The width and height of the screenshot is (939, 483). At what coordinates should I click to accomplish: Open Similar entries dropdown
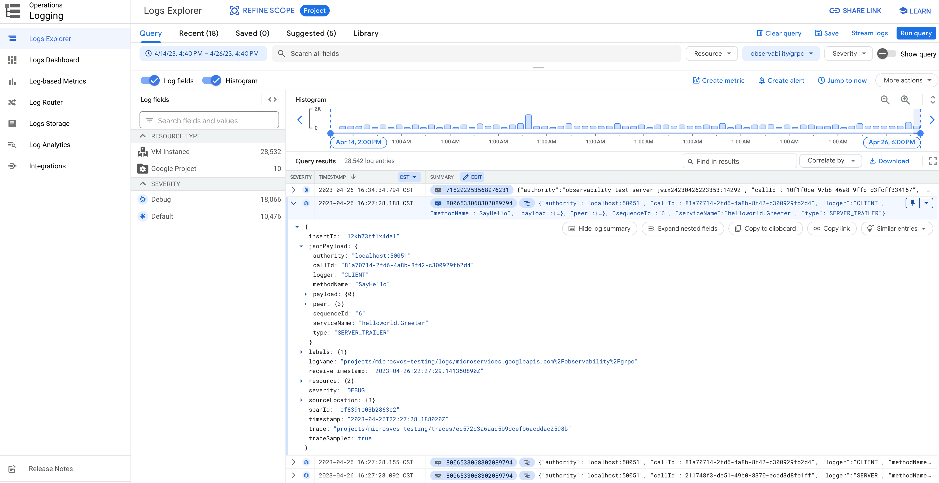[897, 229]
